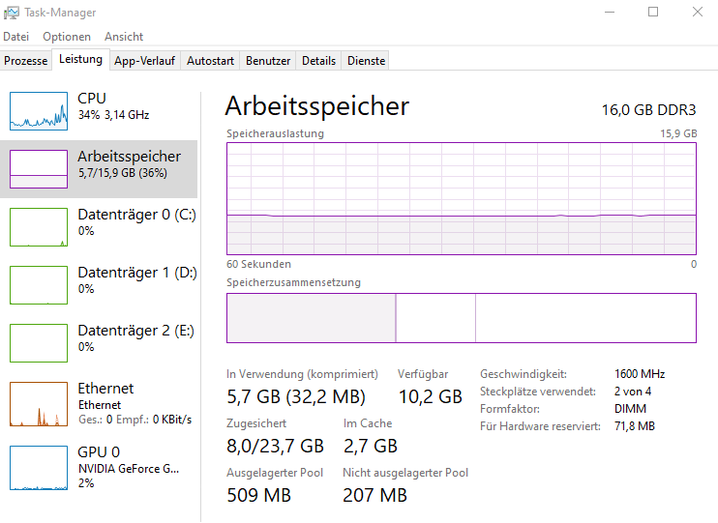Open the Dienste tab
This screenshot has height=523, width=718.
click(366, 61)
